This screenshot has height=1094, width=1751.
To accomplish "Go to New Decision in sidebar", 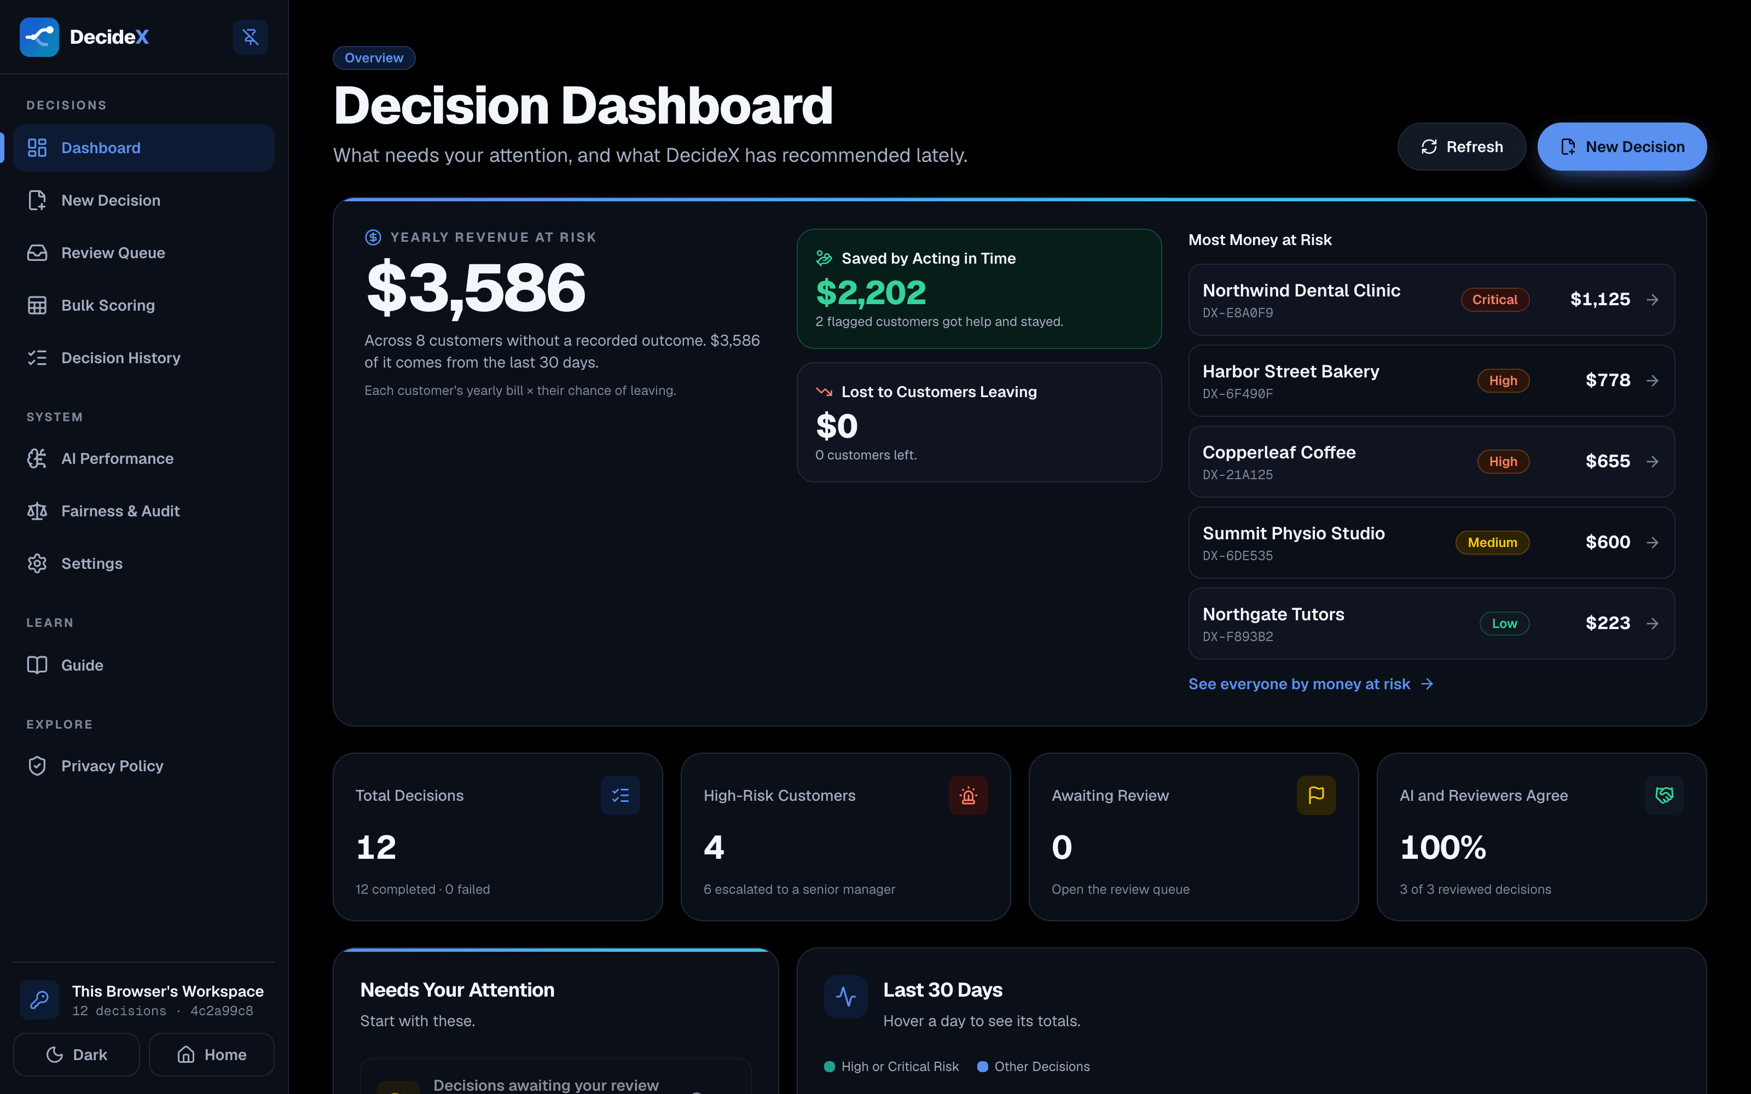I will [144, 200].
